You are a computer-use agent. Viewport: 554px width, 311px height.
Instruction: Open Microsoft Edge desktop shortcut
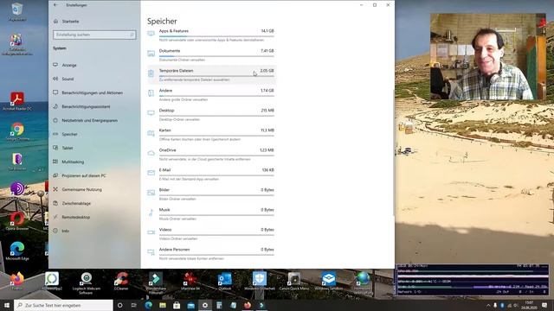tap(17, 251)
